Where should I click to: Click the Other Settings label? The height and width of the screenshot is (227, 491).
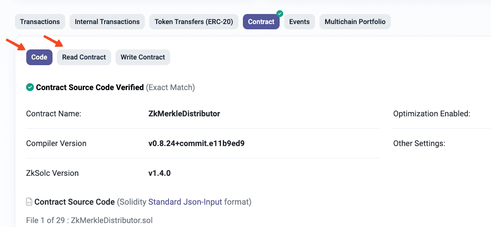419,143
